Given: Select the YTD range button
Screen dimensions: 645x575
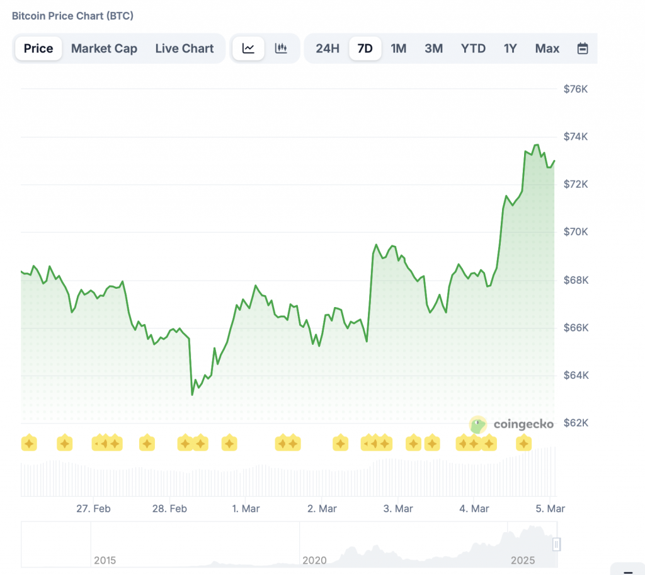Looking at the screenshot, I should coord(473,49).
